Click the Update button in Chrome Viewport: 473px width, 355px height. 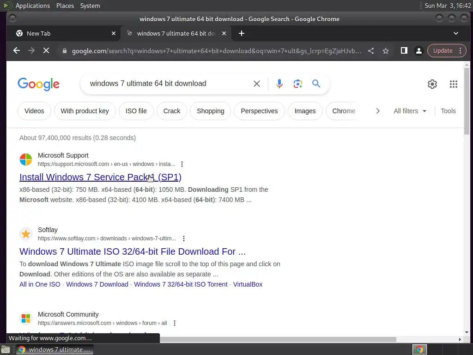(x=443, y=51)
